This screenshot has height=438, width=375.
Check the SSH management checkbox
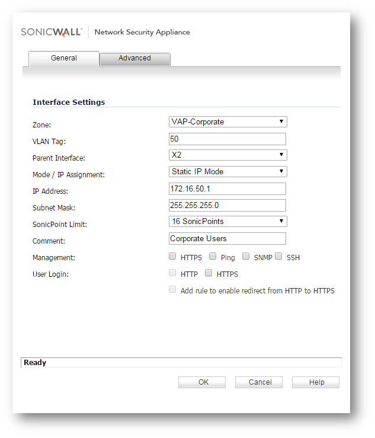pyautogui.click(x=278, y=257)
